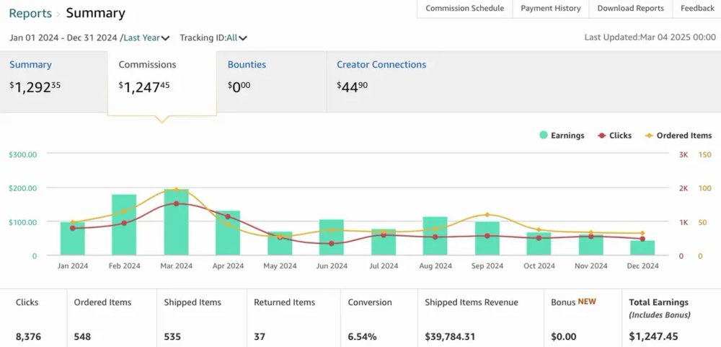
Task: Click the Nov 2024 earnings bar
Action: (x=591, y=245)
